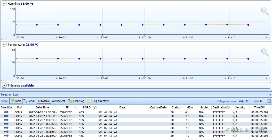
Task: Click direction arrow of 11:30:59 telegram row
Action: pos(6,128)
